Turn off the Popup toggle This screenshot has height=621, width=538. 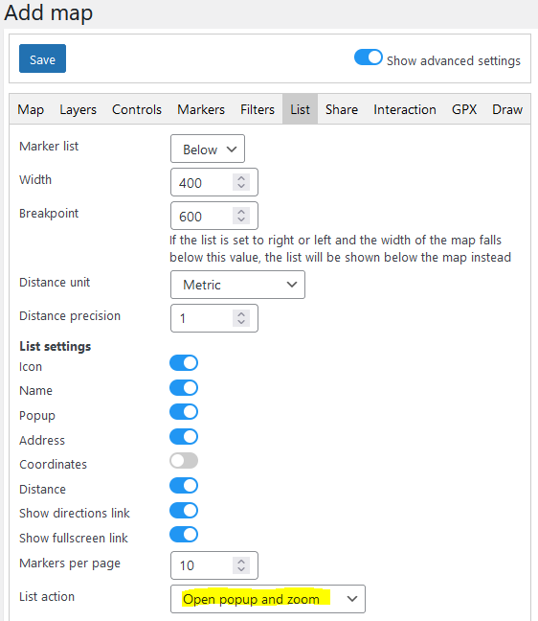pos(184,412)
